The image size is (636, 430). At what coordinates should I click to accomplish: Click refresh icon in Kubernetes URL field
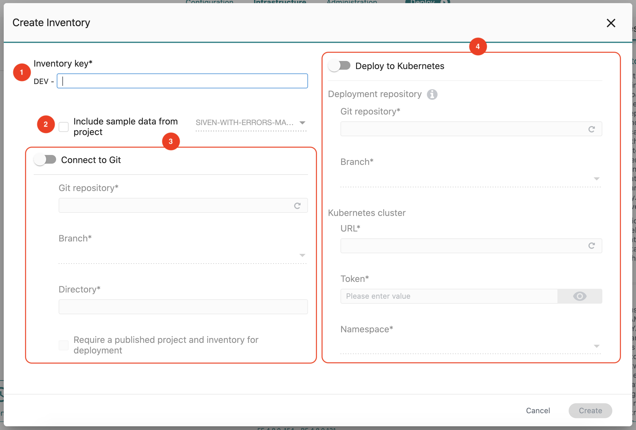[x=591, y=246]
